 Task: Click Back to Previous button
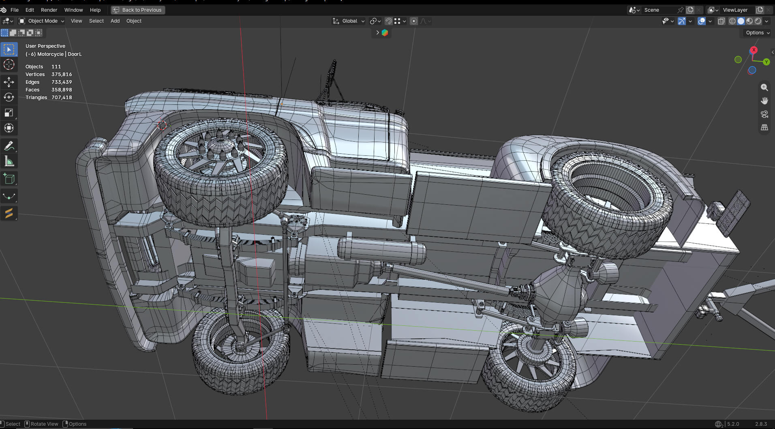(138, 10)
